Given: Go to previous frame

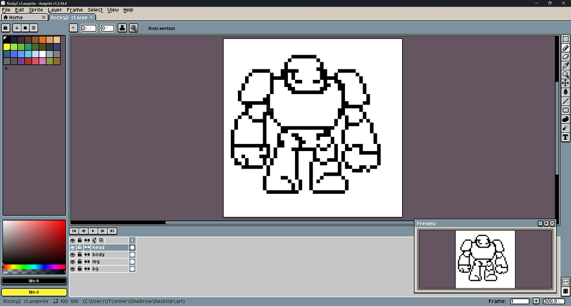Looking at the screenshot, I should click(84, 231).
